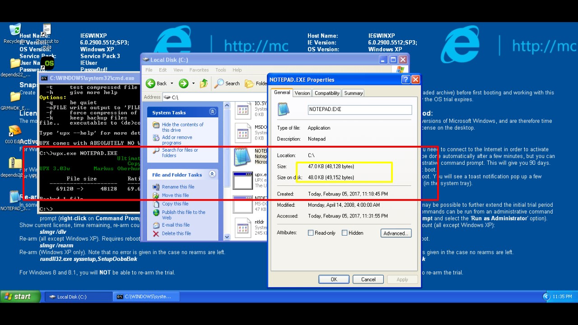Click 'Publish this file to the Web'
The width and height of the screenshot is (578, 325).
[x=183, y=215]
